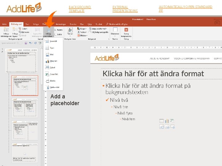The image size is (222, 166).
Task: Click Infoga layout ribbon button
Action: point(15,32)
